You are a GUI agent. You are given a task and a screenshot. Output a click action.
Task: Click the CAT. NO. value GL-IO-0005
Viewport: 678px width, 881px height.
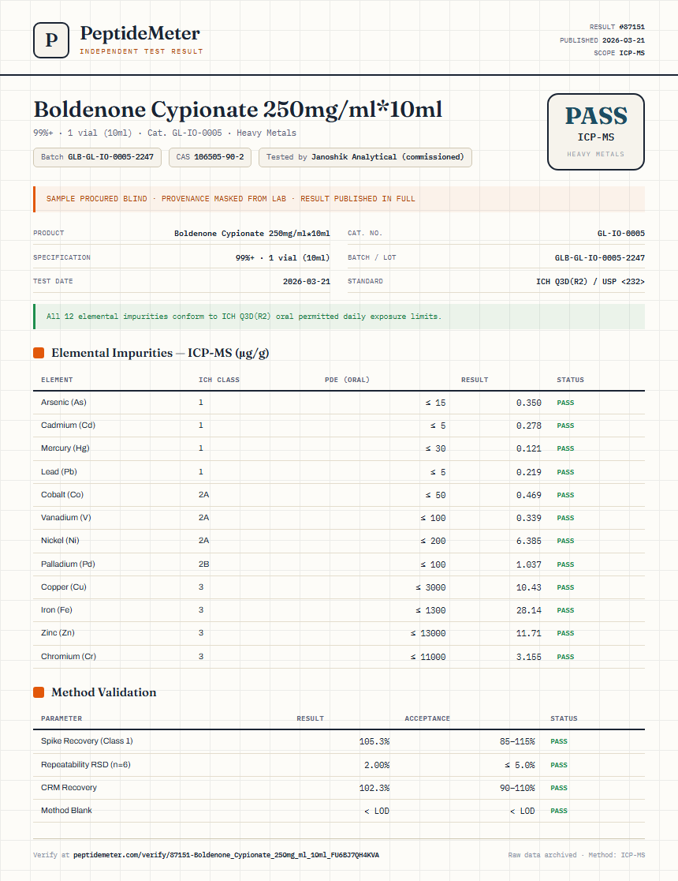(620, 233)
